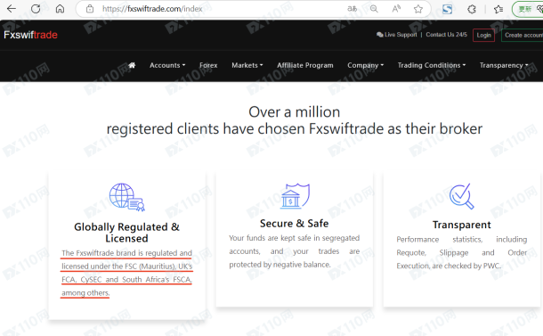Add page to favorites with star icon
The height and width of the screenshot is (336, 543).
(x=418, y=9)
